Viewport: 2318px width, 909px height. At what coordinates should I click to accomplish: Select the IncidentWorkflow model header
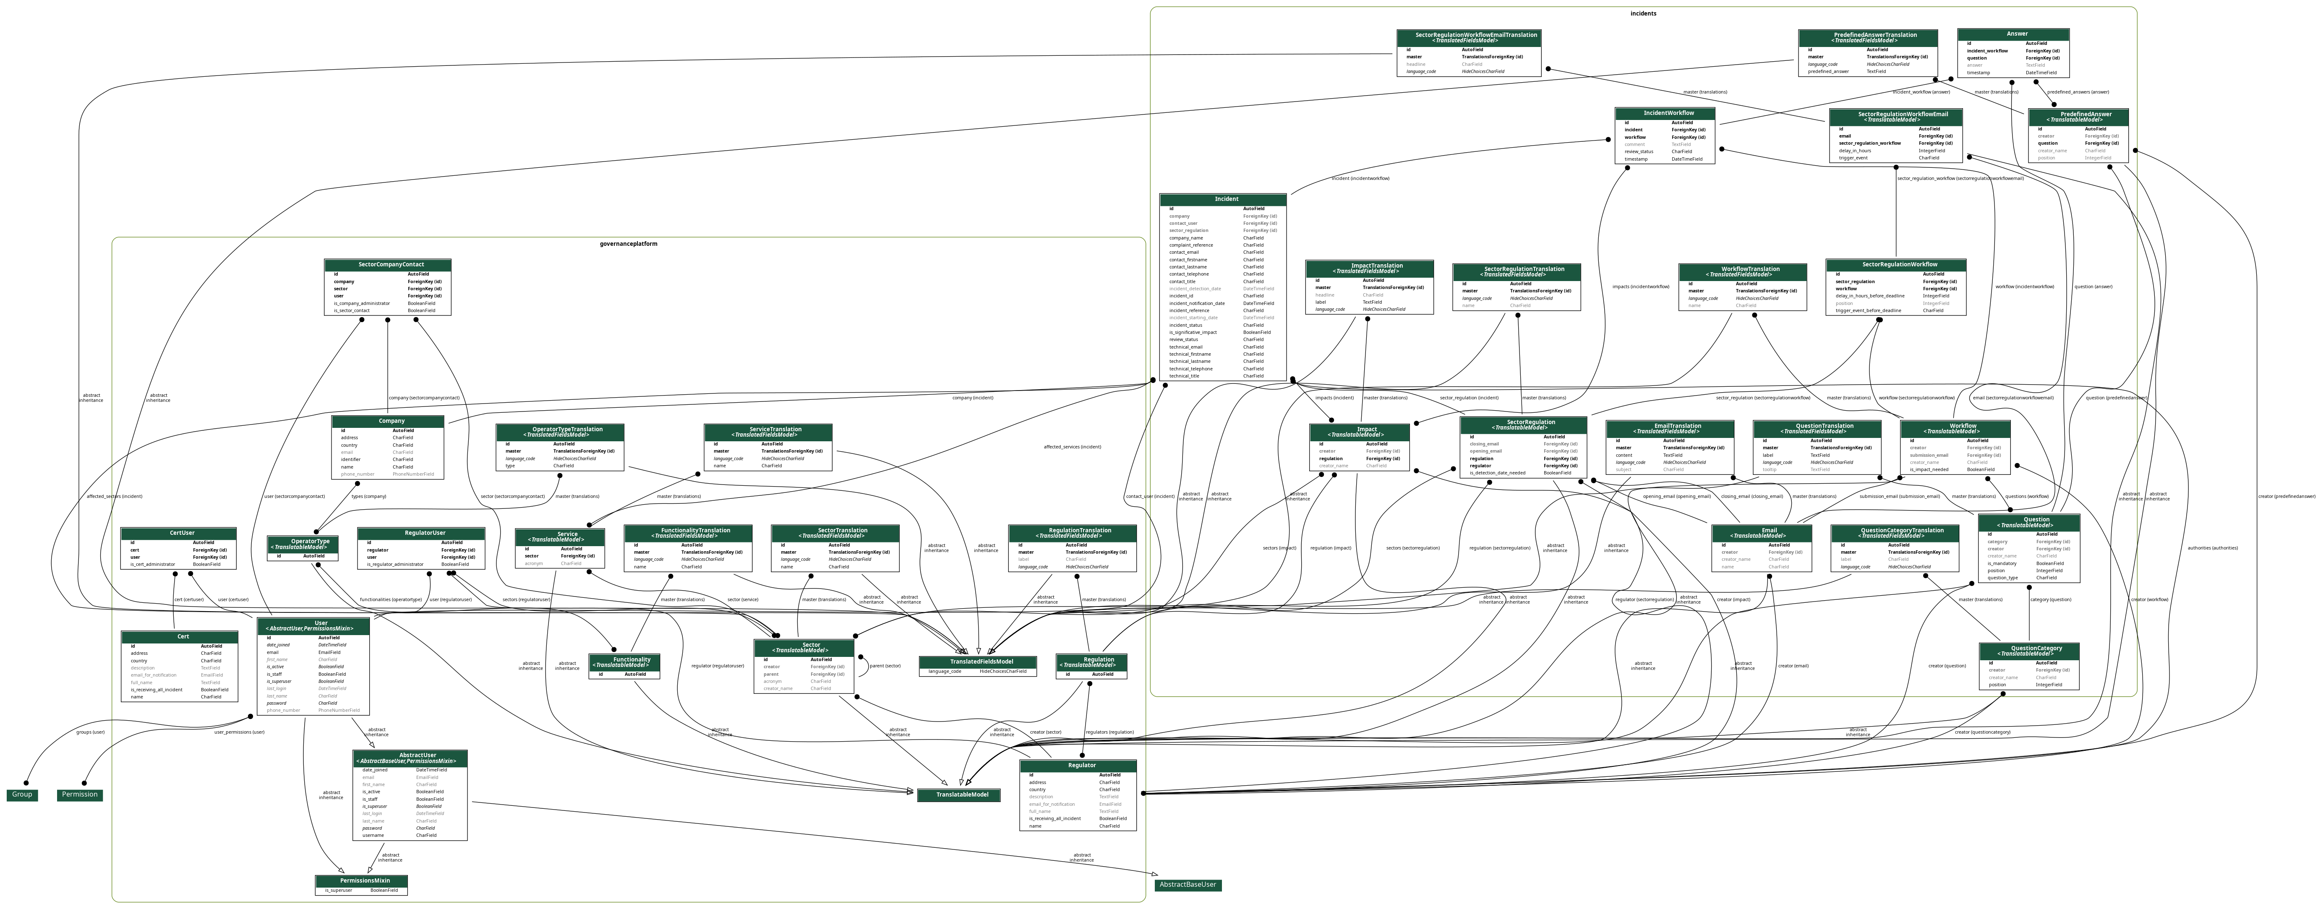coord(1665,113)
